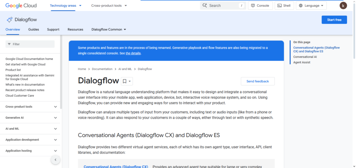Open Cloud Shell via terminal icon

pos(280,6)
